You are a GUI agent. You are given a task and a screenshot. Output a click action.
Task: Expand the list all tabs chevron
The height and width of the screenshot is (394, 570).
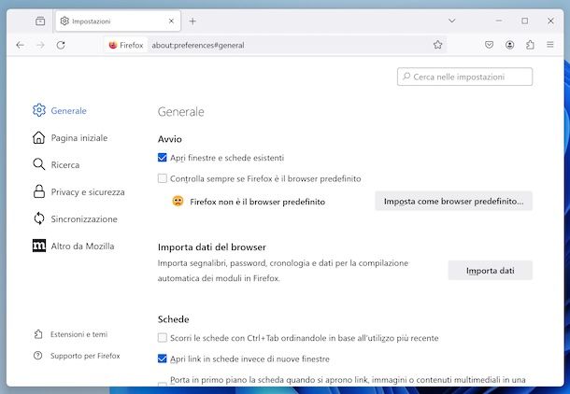pos(451,21)
